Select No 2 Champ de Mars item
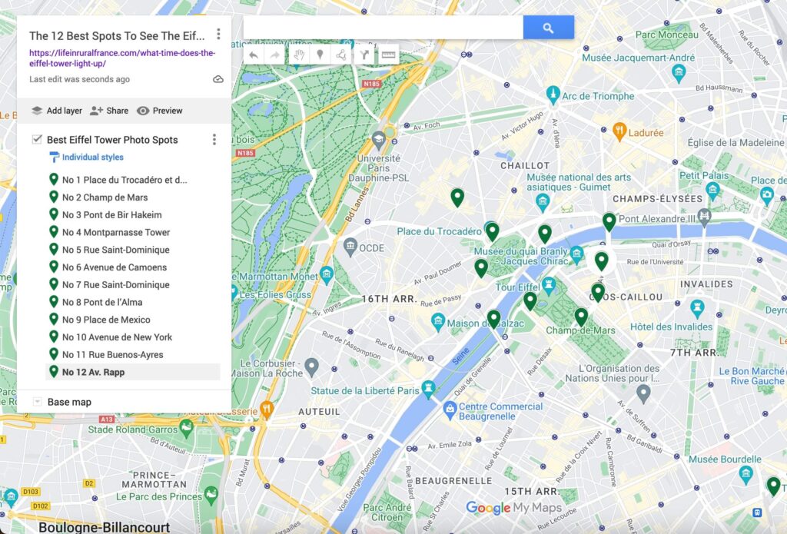The image size is (787, 534). 132,197
